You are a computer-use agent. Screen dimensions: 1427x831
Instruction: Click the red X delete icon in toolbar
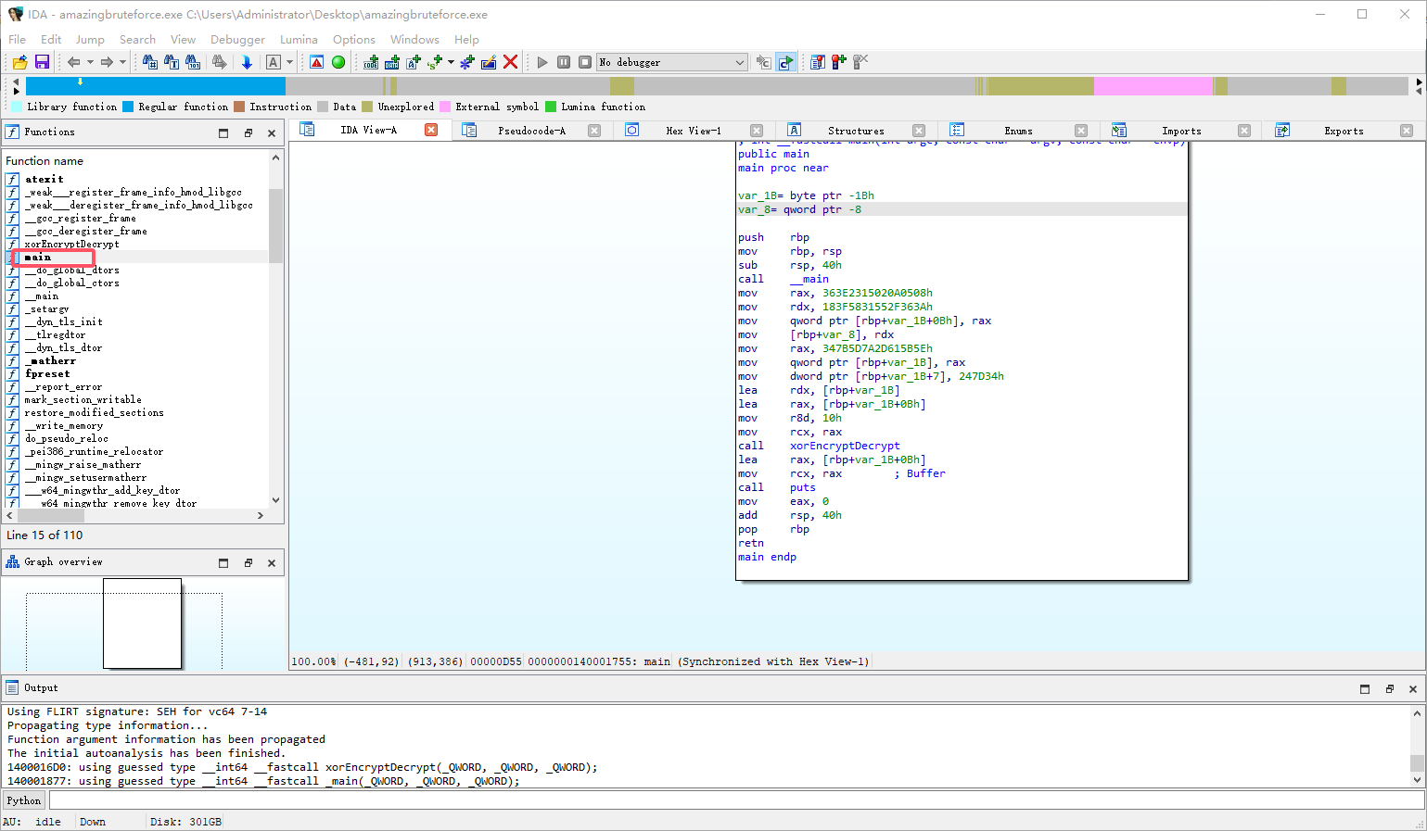coord(510,62)
